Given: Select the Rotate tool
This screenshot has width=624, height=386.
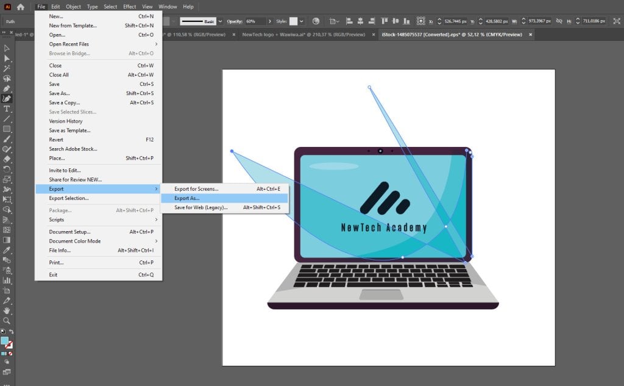Looking at the screenshot, I should coord(7,170).
